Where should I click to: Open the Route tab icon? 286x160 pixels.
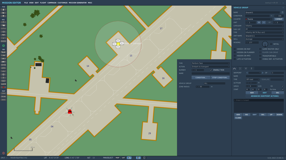point(235,68)
